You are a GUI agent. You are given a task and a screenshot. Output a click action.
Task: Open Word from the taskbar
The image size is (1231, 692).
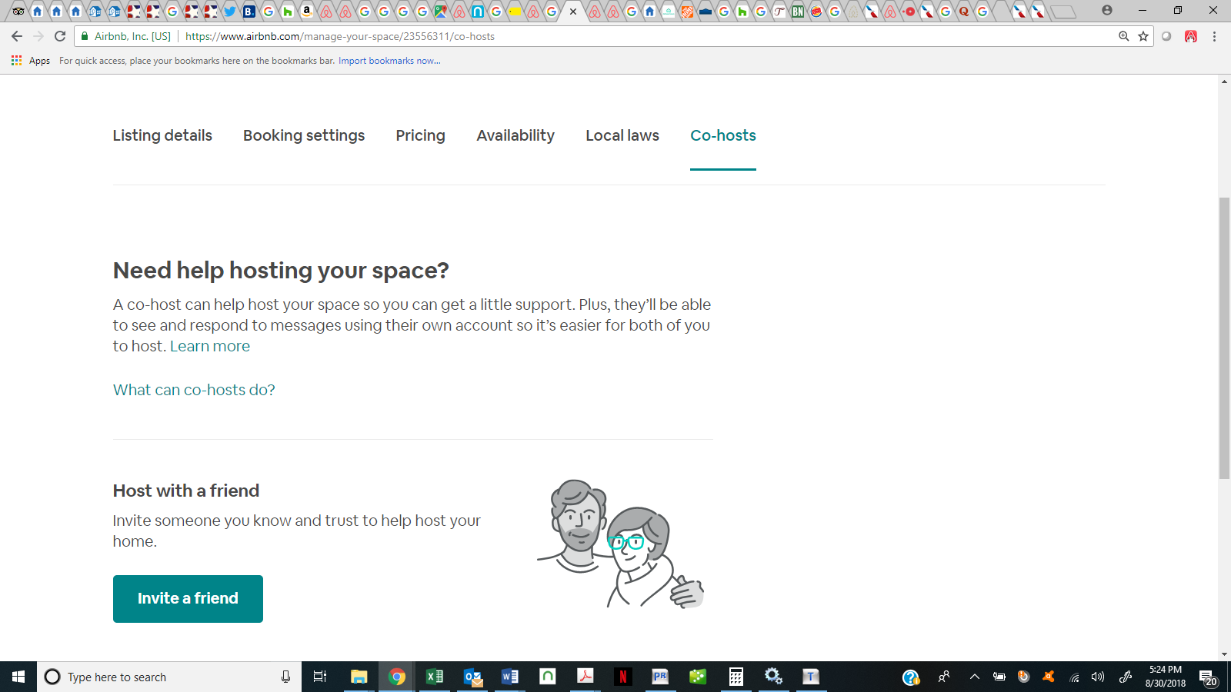[509, 677]
